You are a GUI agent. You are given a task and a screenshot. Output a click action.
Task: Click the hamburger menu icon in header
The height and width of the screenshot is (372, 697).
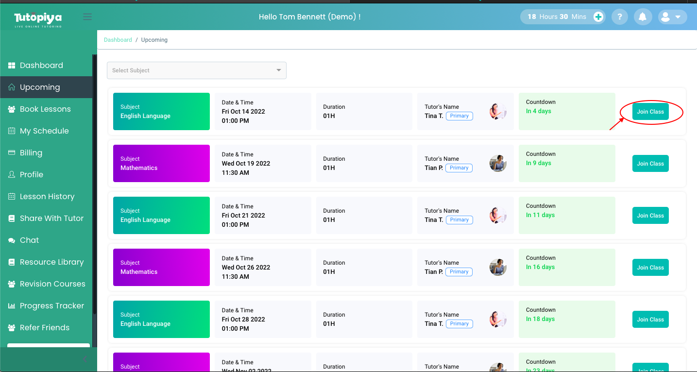coord(87,17)
